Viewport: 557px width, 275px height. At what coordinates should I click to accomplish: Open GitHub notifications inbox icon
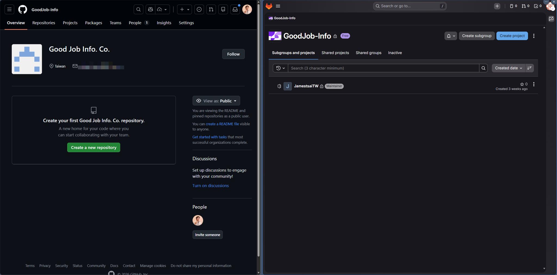tap(235, 10)
